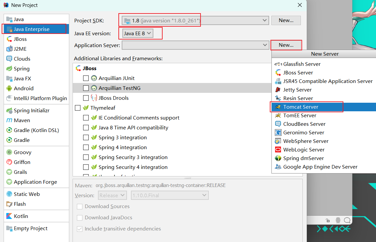Select the Empty Project folder icon
The image size is (376, 242).
[9, 229]
